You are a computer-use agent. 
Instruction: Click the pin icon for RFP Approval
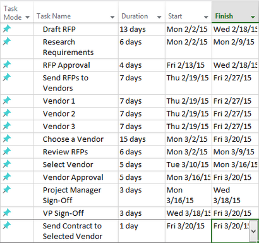click(7, 65)
